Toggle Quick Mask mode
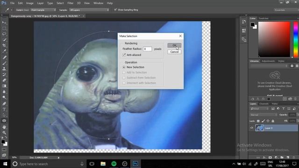The height and width of the screenshot is (168, 299). 4,150
